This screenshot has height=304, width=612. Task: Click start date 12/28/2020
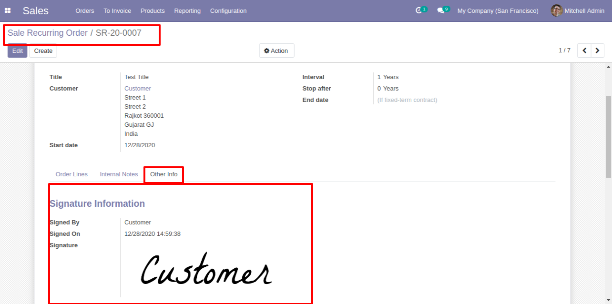[140, 145]
